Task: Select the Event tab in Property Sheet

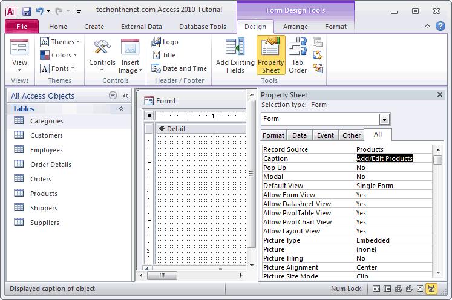Action: [325, 135]
